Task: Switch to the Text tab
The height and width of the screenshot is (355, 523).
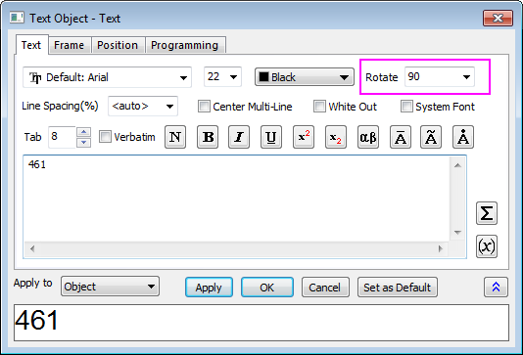Action: coord(31,45)
